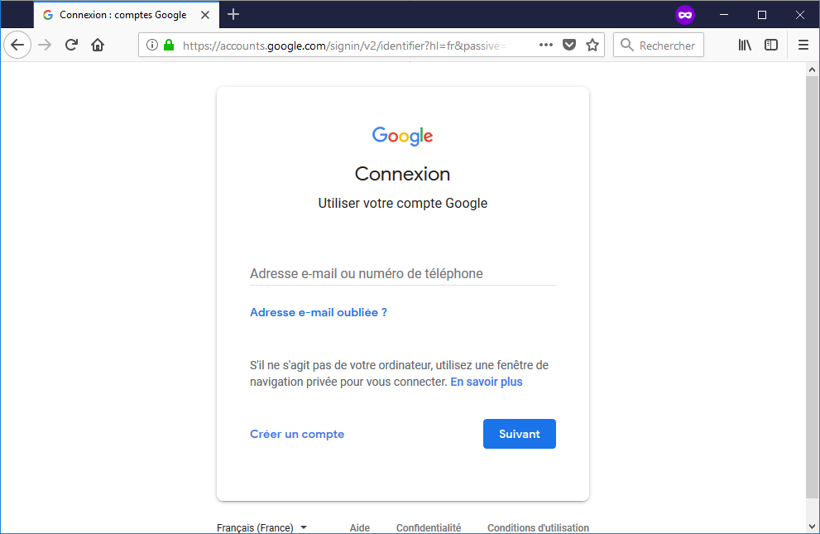
Task: Click the blue Suivant button
Action: coord(520,434)
